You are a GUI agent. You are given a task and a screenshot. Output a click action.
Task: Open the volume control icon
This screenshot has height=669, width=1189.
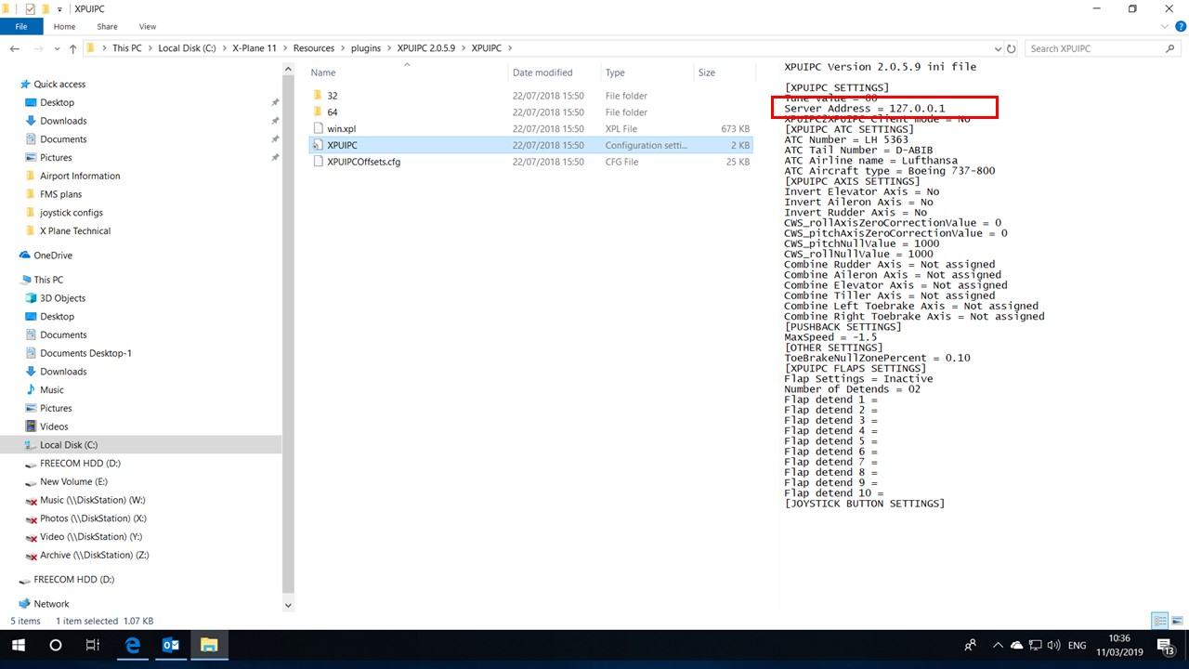coord(1054,645)
